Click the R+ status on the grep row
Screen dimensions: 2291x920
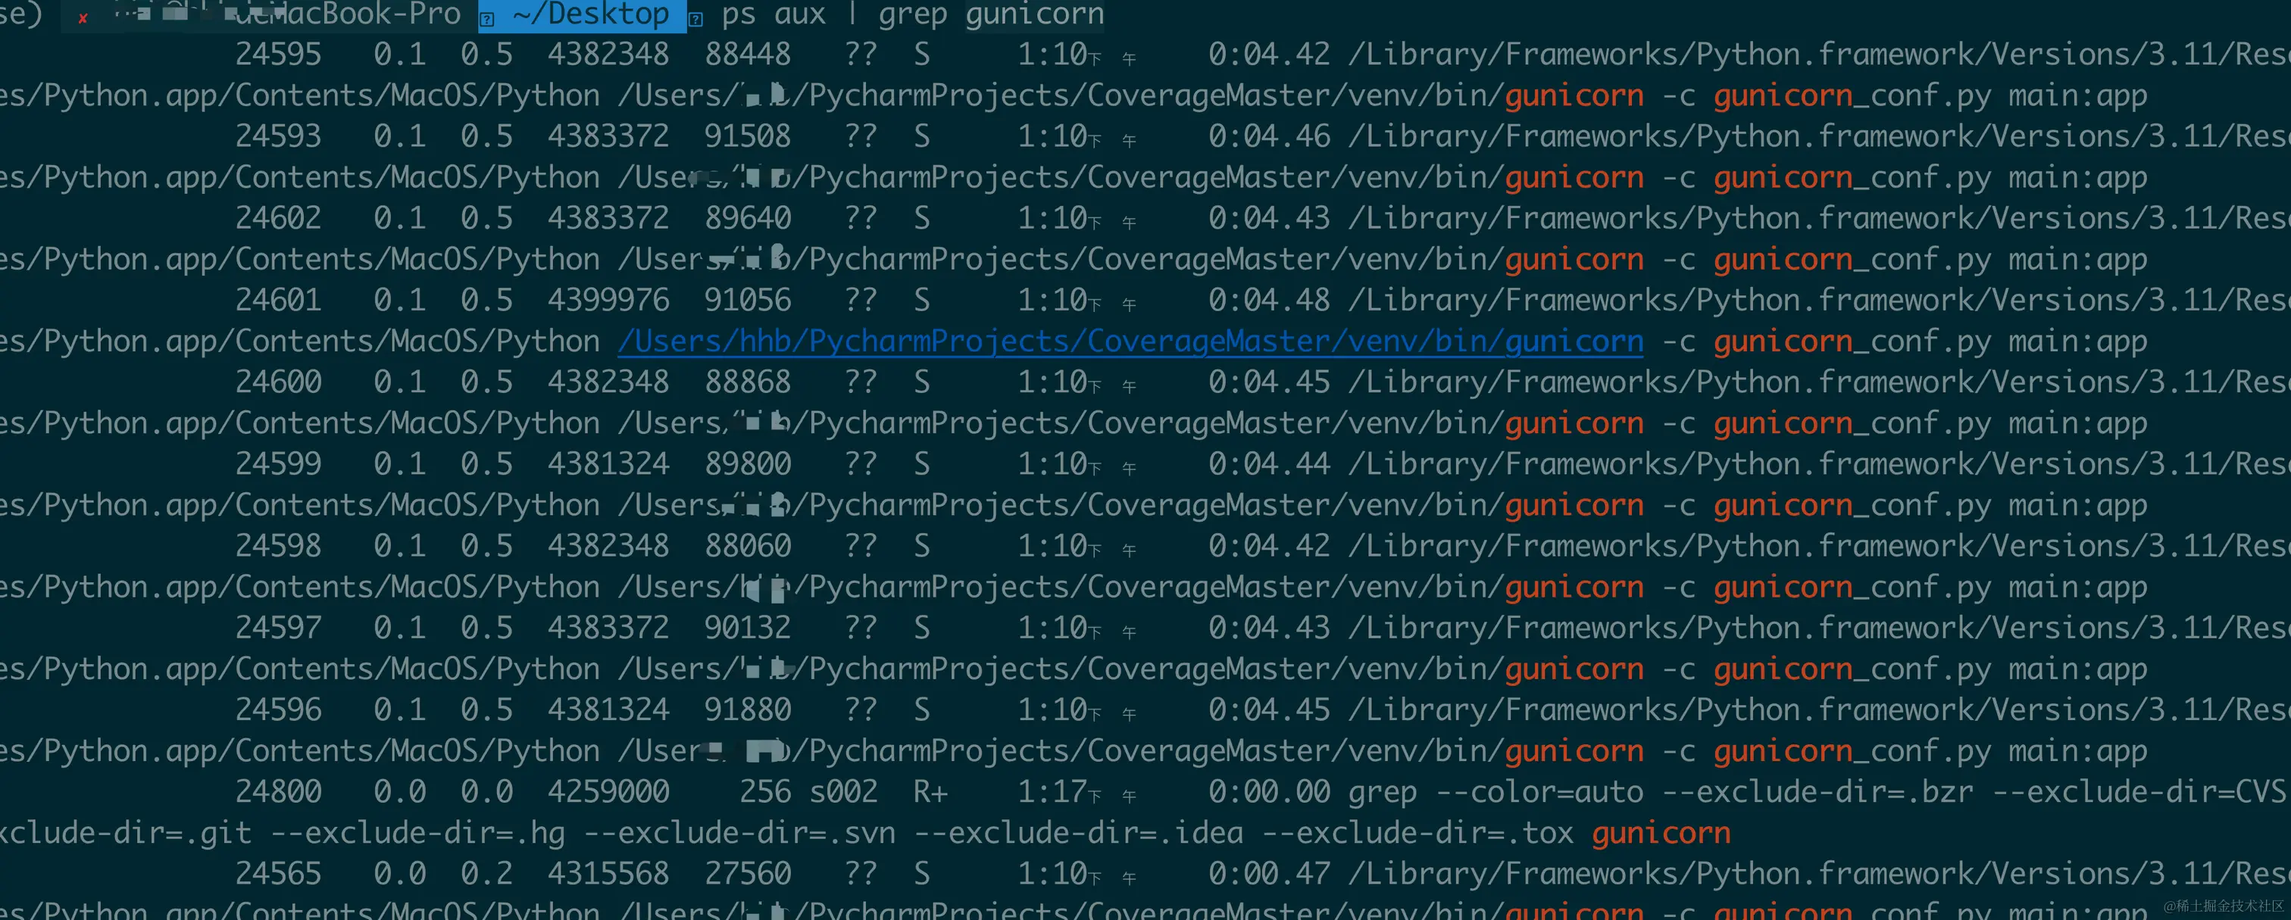click(930, 792)
